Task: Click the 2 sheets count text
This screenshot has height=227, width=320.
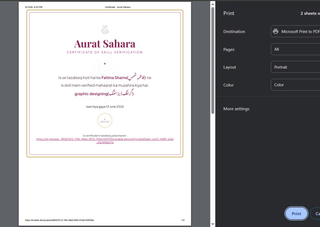Action: pos(310,13)
